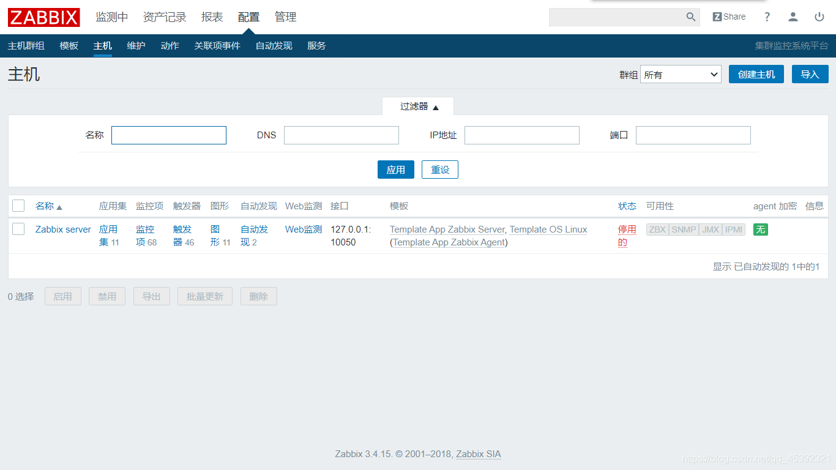
Task: Open Template OS Linux link
Action: tap(548, 229)
